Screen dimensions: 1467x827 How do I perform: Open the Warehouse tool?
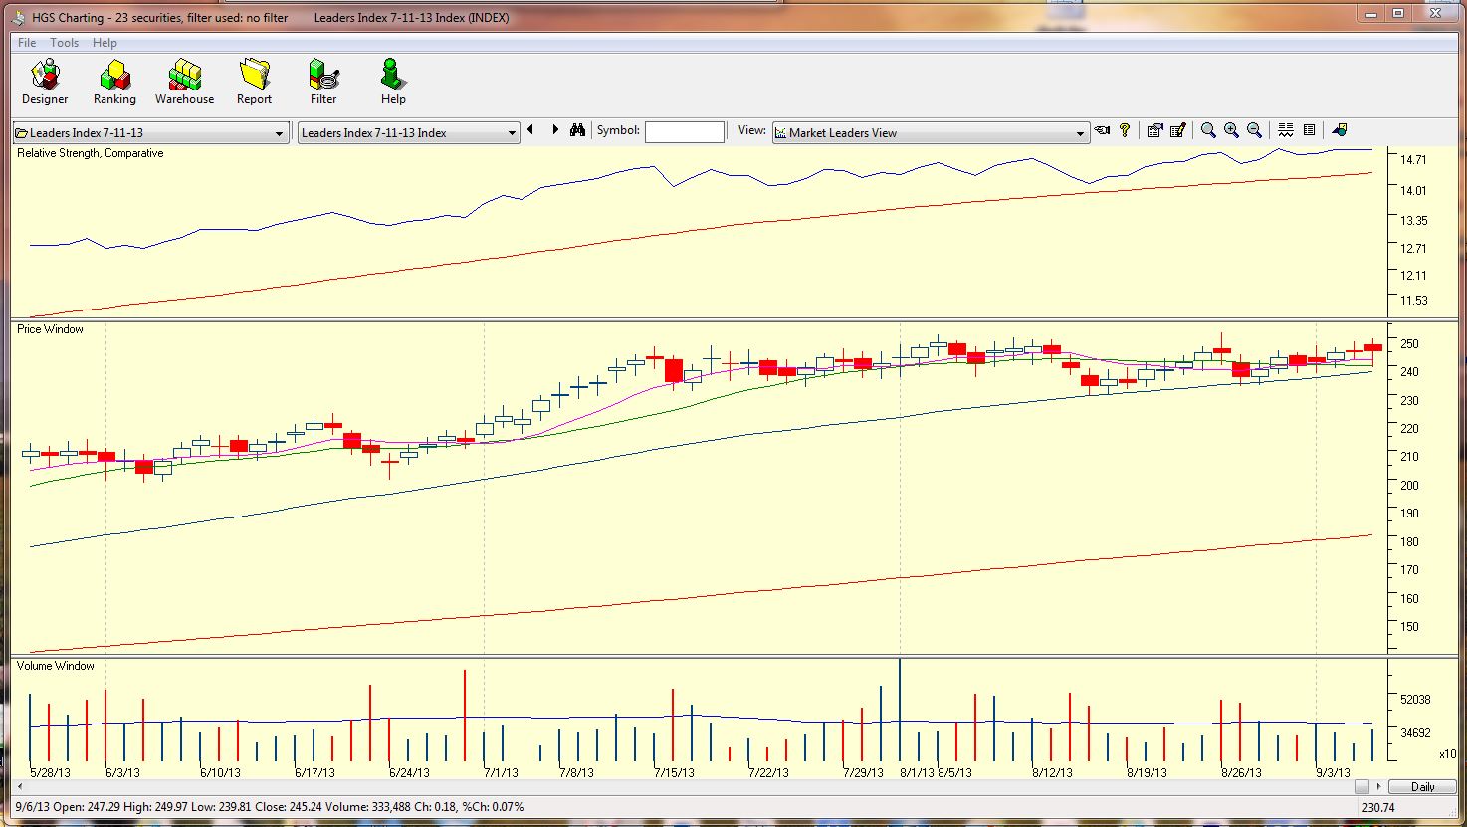pyautogui.click(x=184, y=82)
